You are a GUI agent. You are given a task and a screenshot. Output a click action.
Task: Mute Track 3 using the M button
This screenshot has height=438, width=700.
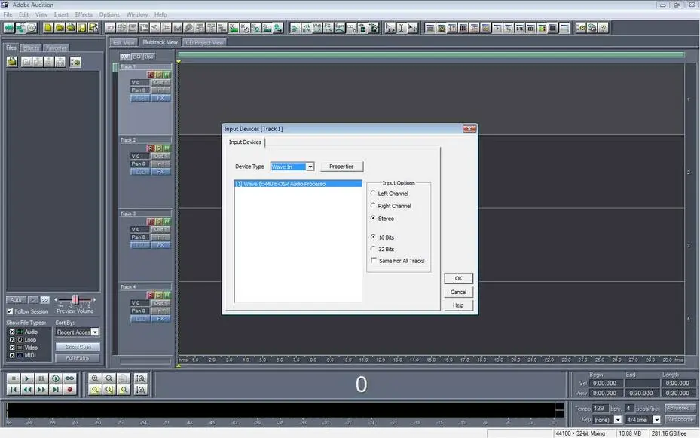tap(167, 222)
